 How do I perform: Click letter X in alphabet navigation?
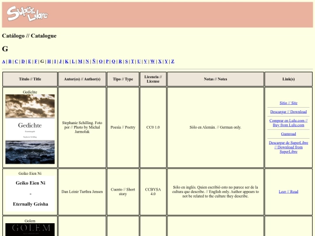160,61
